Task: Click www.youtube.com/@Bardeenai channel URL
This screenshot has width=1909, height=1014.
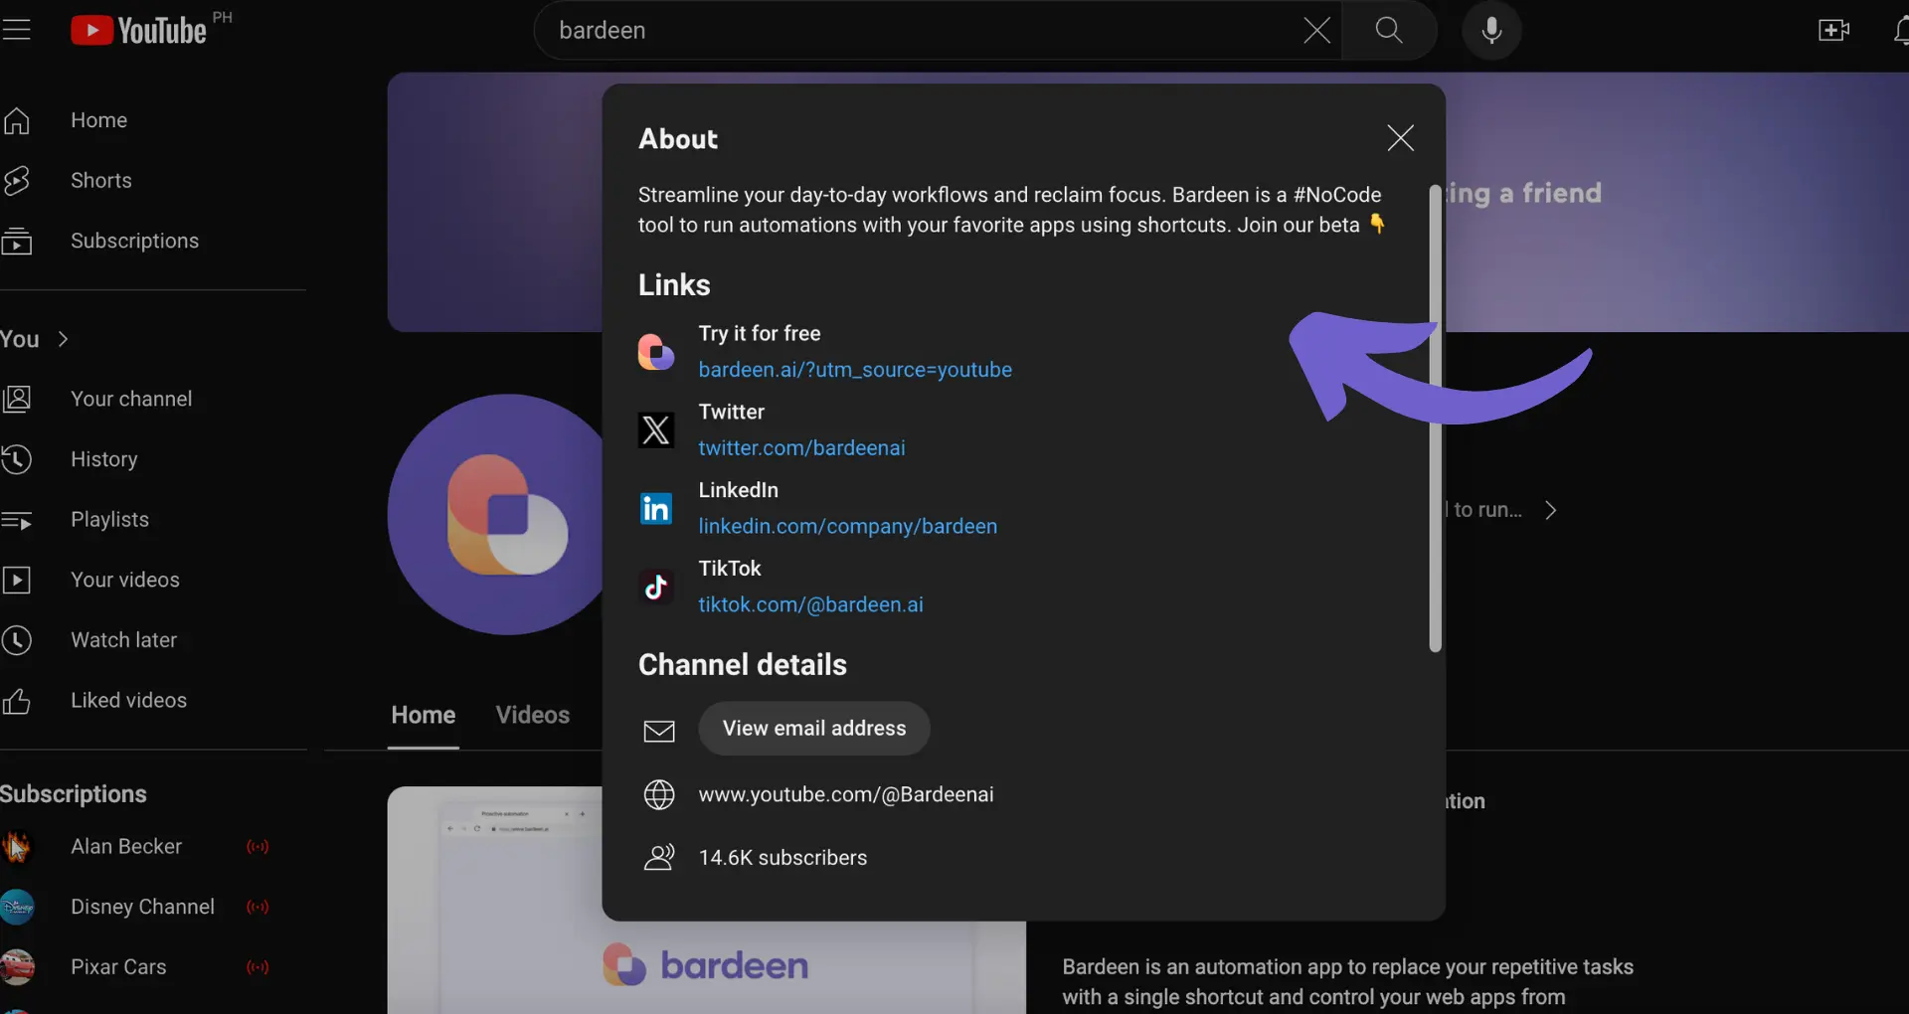Action: (846, 794)
